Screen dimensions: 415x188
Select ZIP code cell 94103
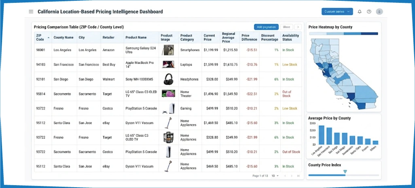[x=40, y=65]
